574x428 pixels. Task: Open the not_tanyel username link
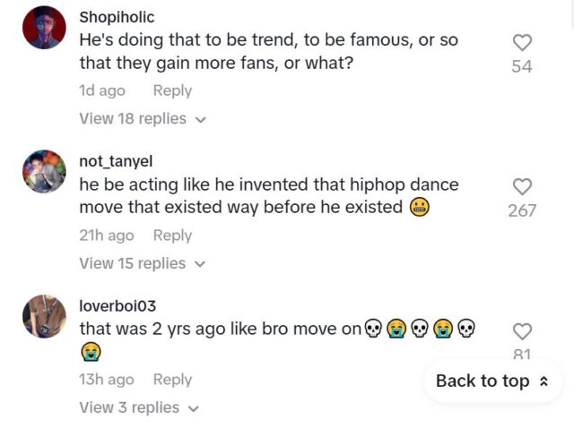click(116, 161)
